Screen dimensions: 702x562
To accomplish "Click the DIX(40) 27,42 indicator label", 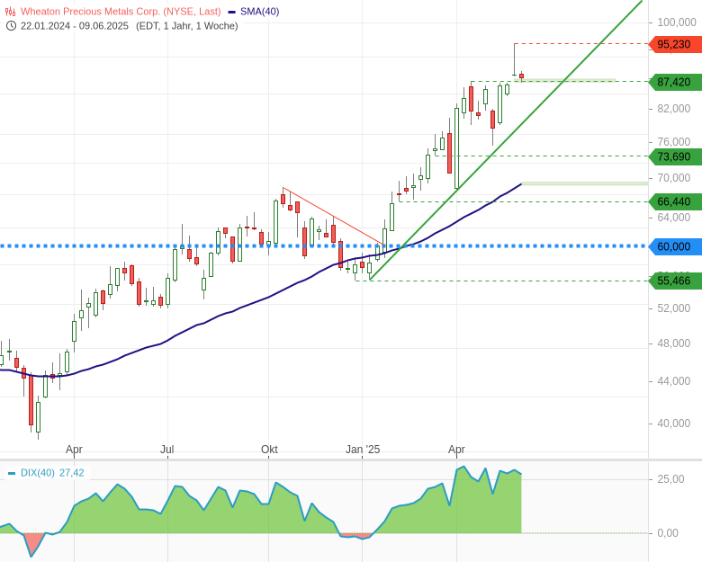I will (52, 473).
